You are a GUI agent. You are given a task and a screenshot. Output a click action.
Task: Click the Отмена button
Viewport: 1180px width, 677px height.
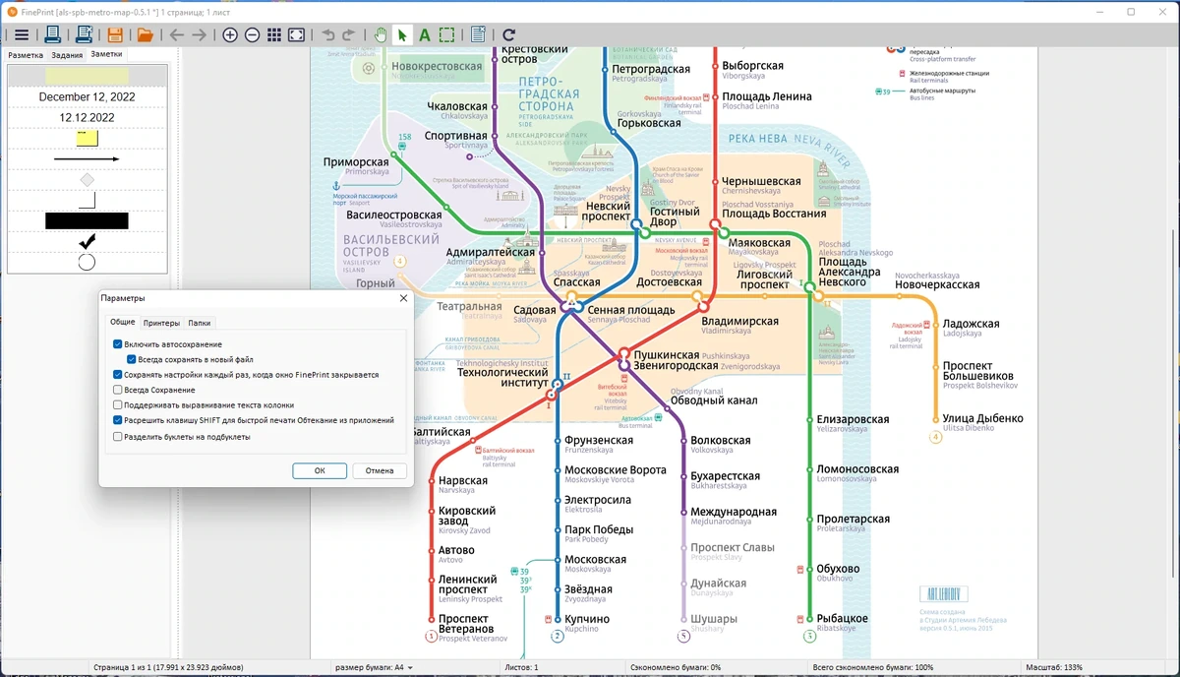pyautogui.click(x=380, y=470)
